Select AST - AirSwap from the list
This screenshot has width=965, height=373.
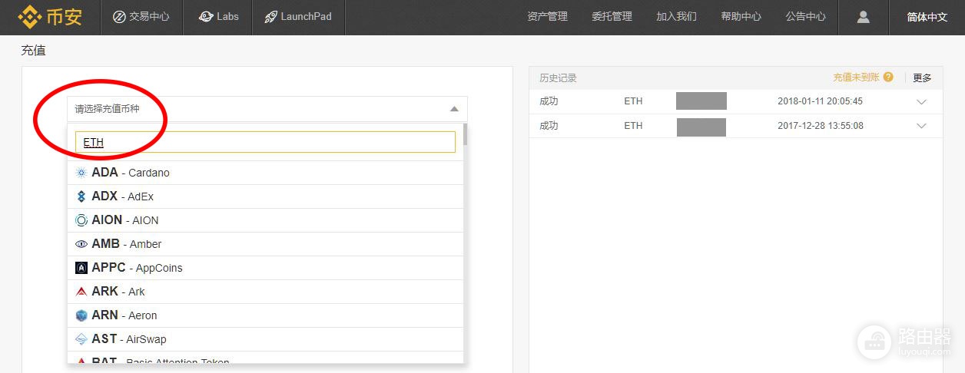266,339
